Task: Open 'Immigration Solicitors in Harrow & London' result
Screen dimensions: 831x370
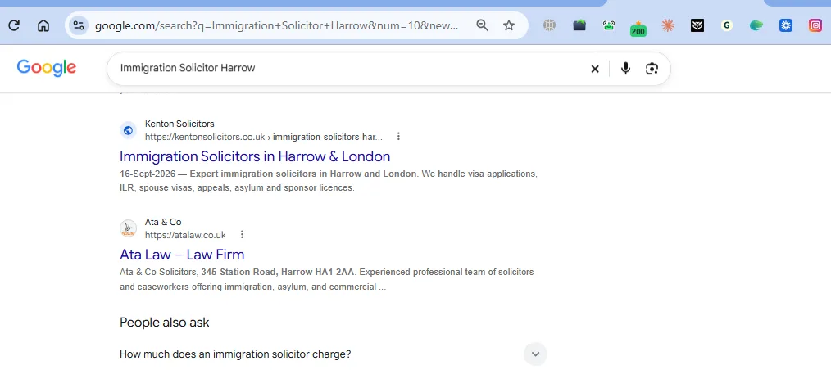Action: click(255, 156)
